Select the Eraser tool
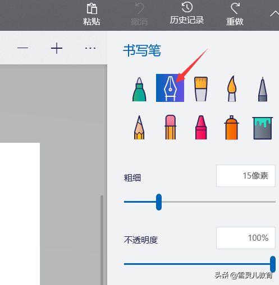 pyautogui.click(x=170, y=127)
